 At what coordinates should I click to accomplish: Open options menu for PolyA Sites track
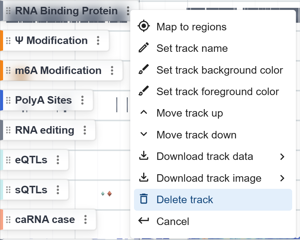(82, 100)
